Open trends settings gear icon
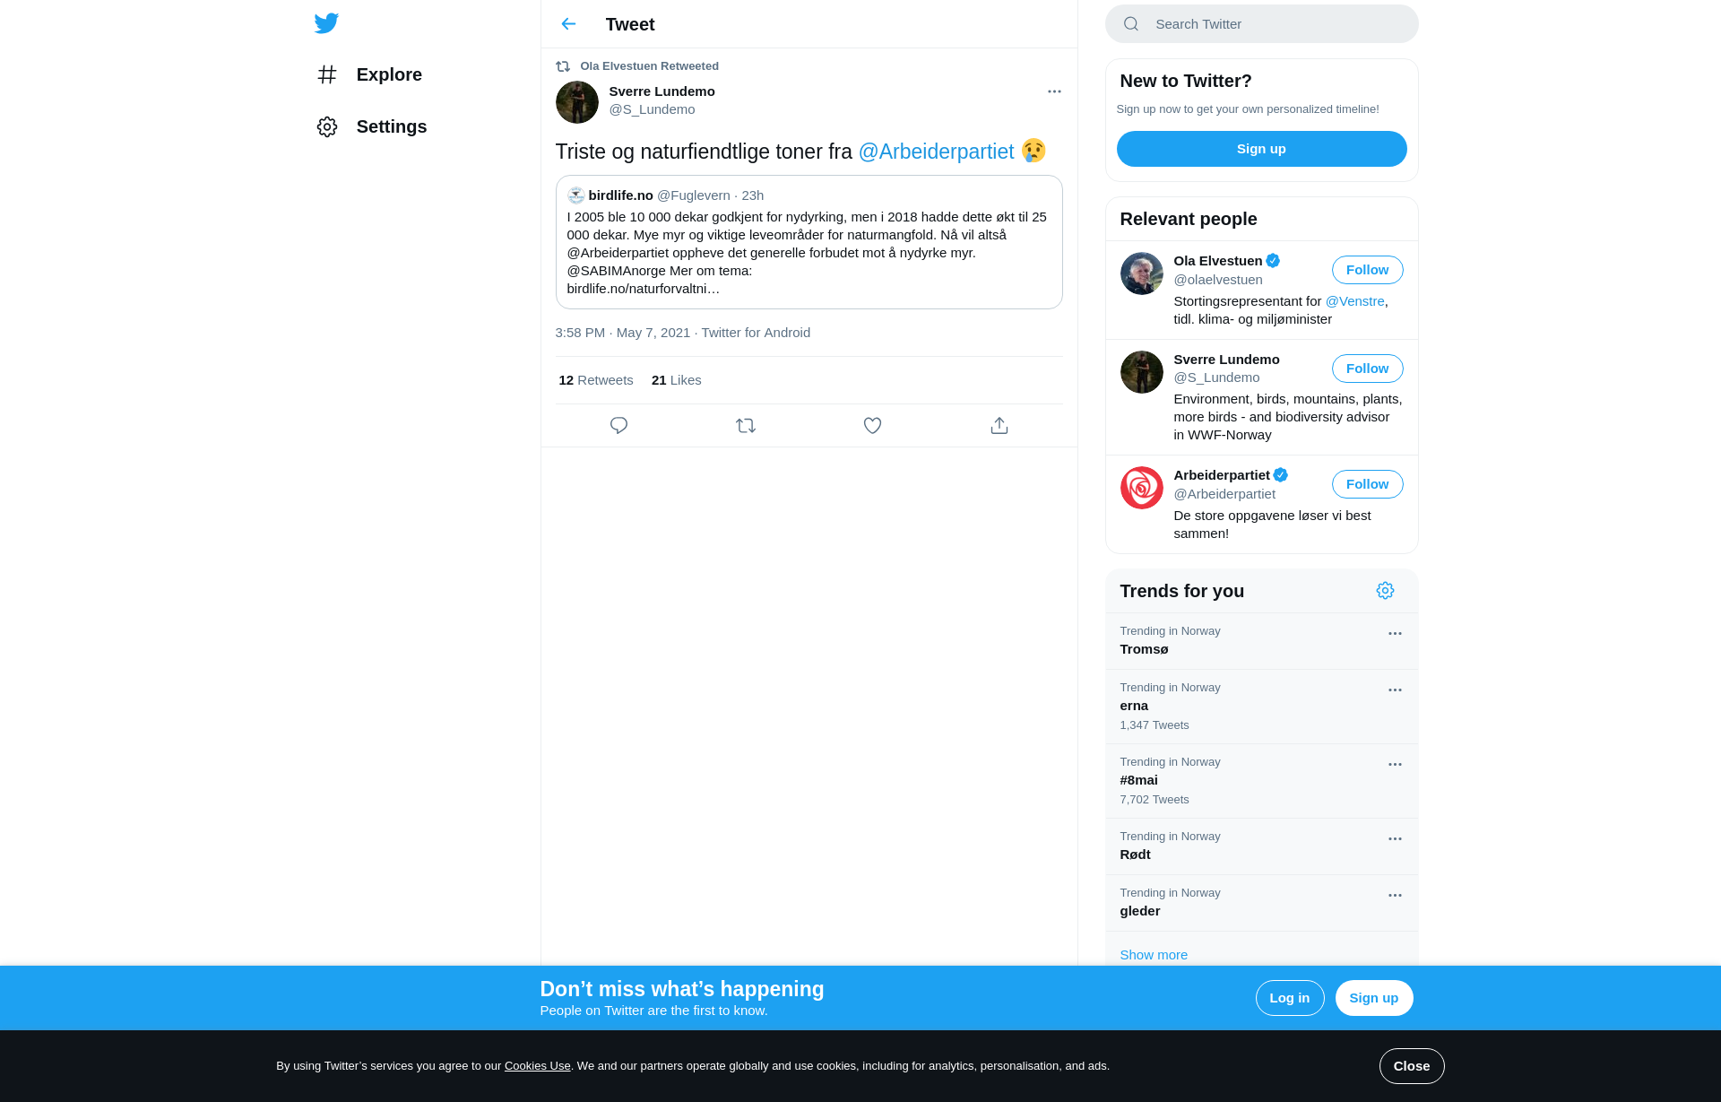The width and height of the screenshot is (1721, 1102). [x=1385, y=590]
